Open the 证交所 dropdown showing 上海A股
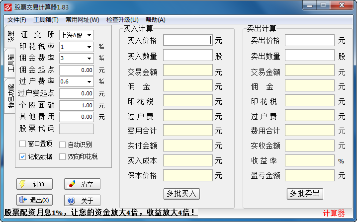Screen dimensions: 357x222 77,35
